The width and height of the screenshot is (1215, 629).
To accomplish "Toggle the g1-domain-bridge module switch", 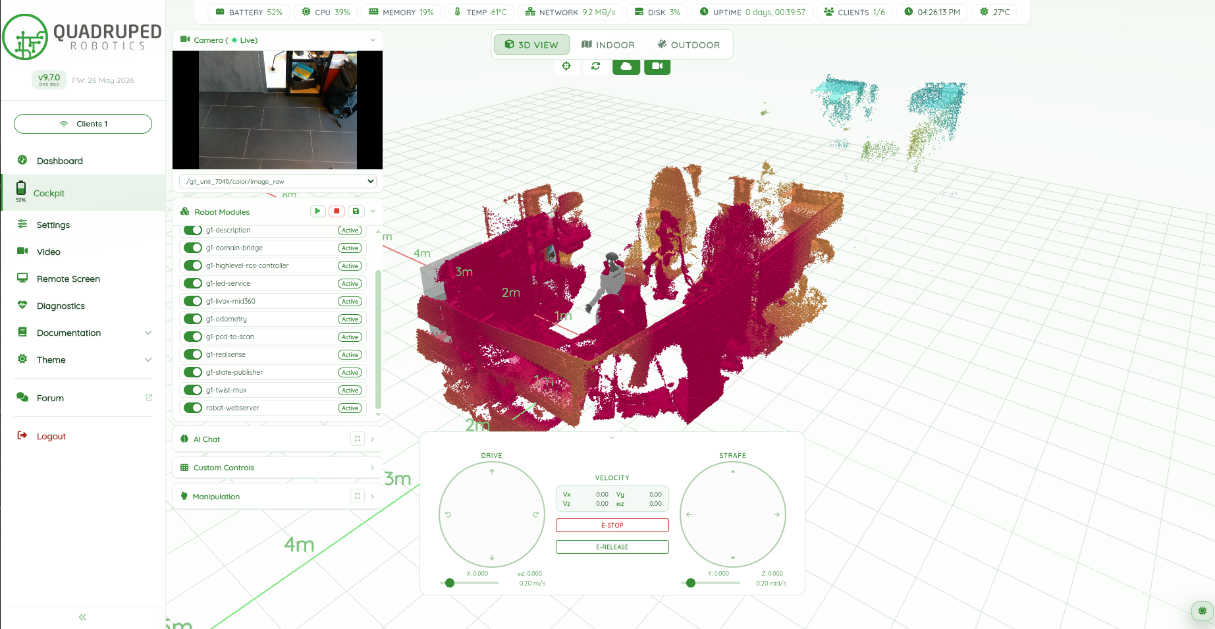I will point(193,248).
